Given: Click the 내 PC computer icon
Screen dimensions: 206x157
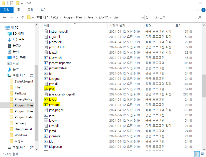Looking at the screenshot, I should [8, 28].
